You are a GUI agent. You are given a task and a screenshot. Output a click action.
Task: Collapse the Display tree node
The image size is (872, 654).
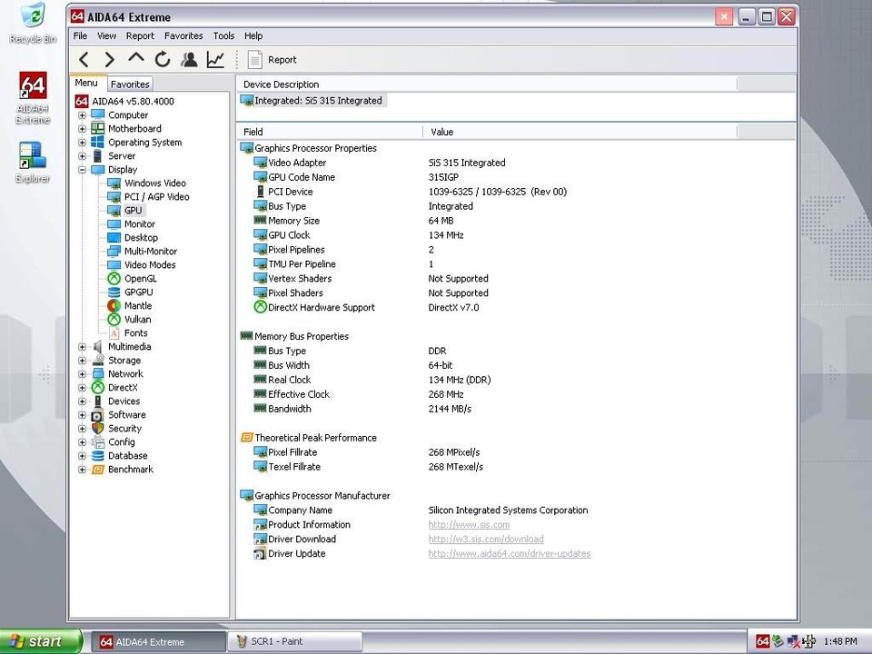coord(83,170)
